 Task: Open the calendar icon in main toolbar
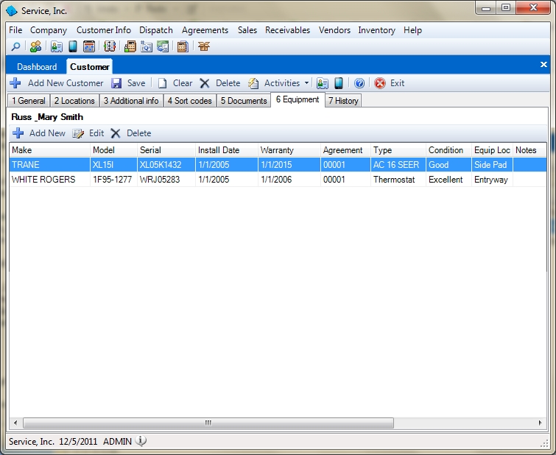click(x=89, y=46)
